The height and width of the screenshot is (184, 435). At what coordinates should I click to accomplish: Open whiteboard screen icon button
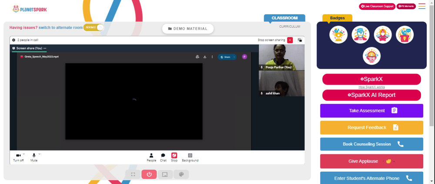pos(165,174)
